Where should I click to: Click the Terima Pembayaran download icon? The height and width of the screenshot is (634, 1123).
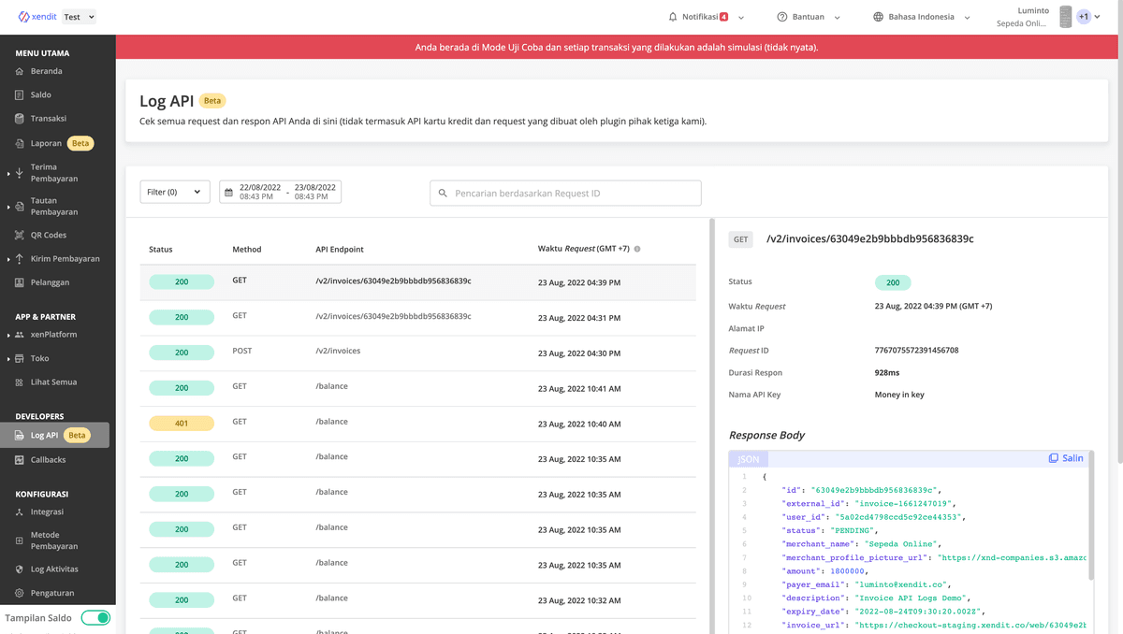tap(20, 173)
